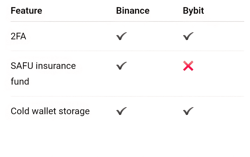250x157 pixels.
Task: Click divider above Cold wallet storage row
Action: (127, 97)
